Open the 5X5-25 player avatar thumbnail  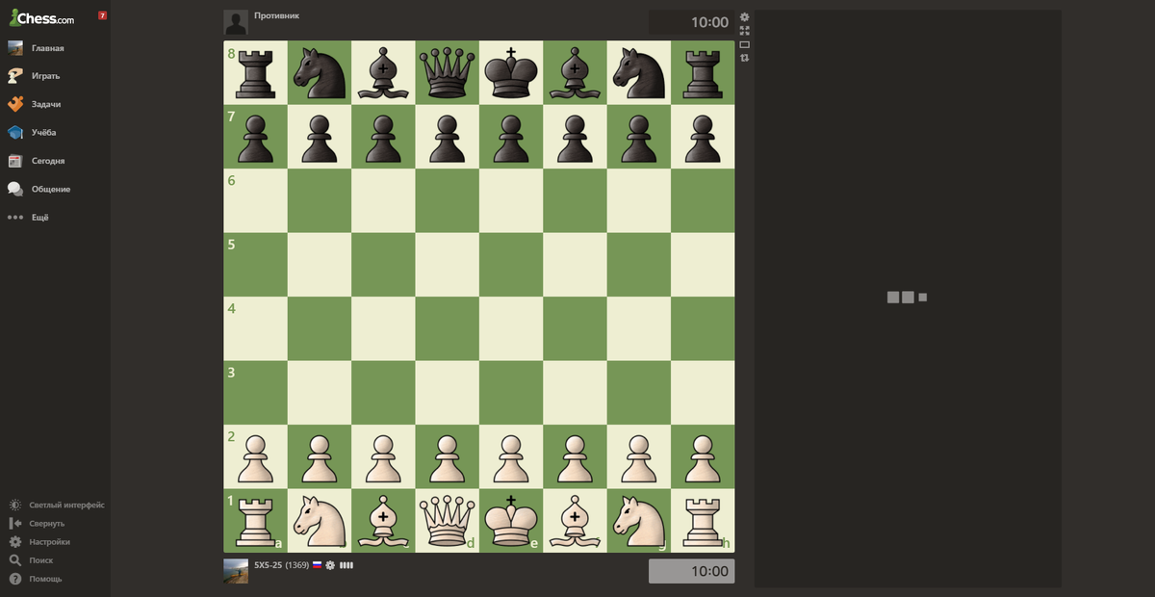[236, 571]
